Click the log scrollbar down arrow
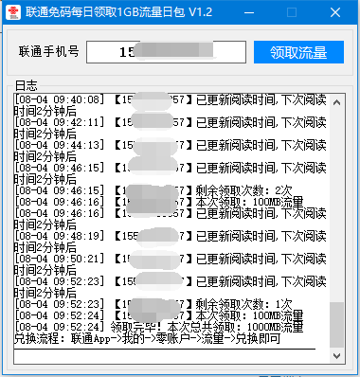 point(336,356)
